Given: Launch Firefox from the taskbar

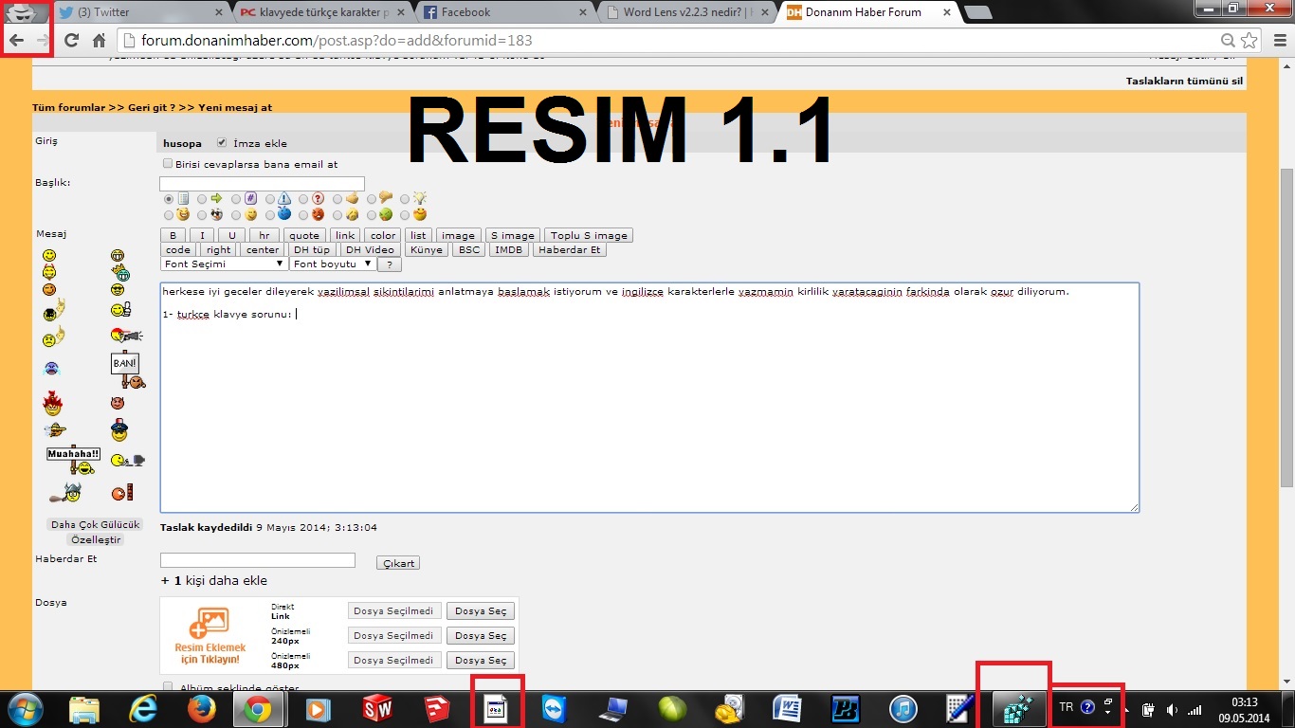Looking at the screenshot, I should click(200, 708).
